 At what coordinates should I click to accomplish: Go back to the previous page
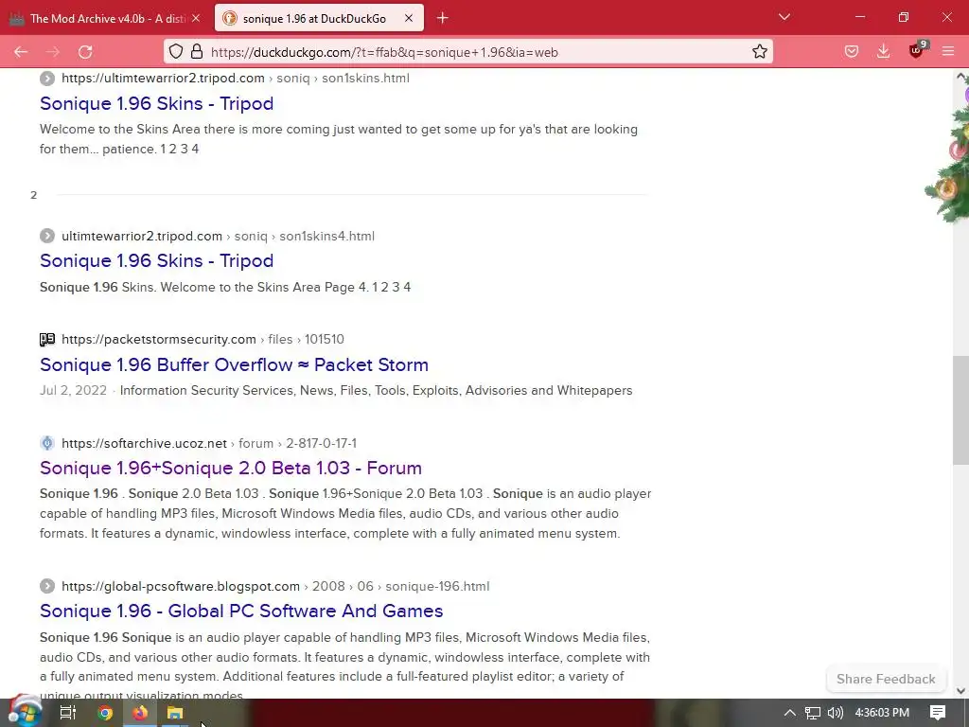tap(21, 52)
